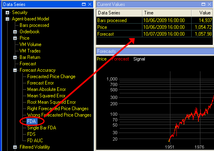Expand the Security tree node

(x=7, y=12)
